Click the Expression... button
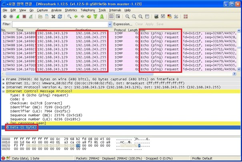 pyautogui.click(x=123, y=24)
